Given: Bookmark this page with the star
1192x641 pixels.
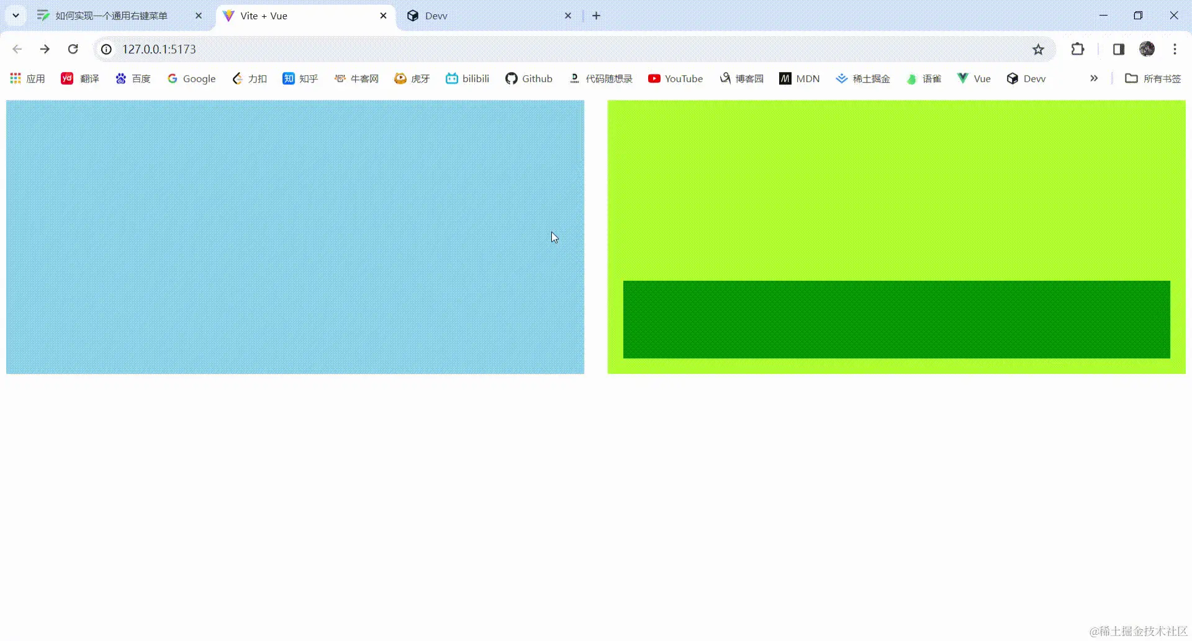Looking at the screenshot, I should point(1039,49).
